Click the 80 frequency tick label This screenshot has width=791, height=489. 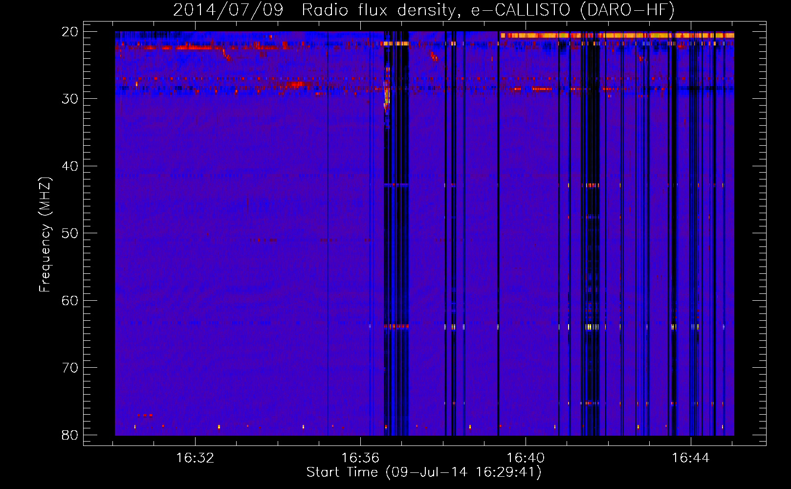tap(70, 435)
